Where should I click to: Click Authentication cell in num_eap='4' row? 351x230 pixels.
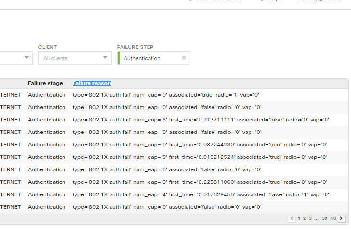tap(47, 194)
